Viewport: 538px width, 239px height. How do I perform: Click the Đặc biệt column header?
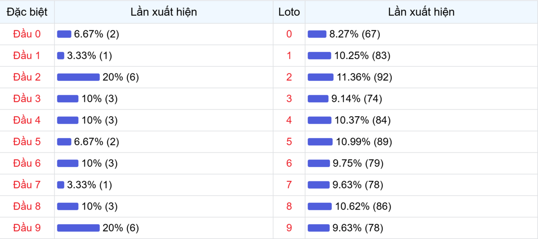click(x=27, y=12)
